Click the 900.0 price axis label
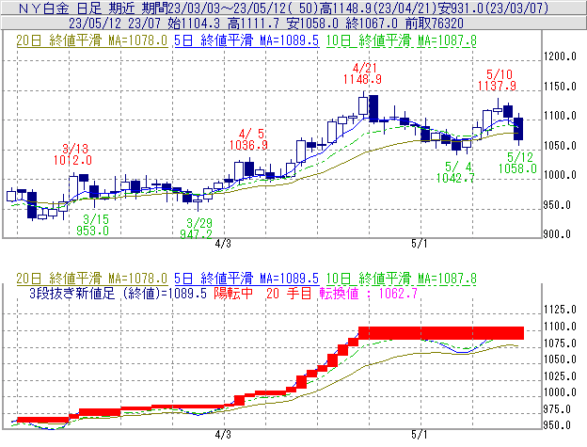This screenshot has height=447, width=587. click(x=557, y=234)
